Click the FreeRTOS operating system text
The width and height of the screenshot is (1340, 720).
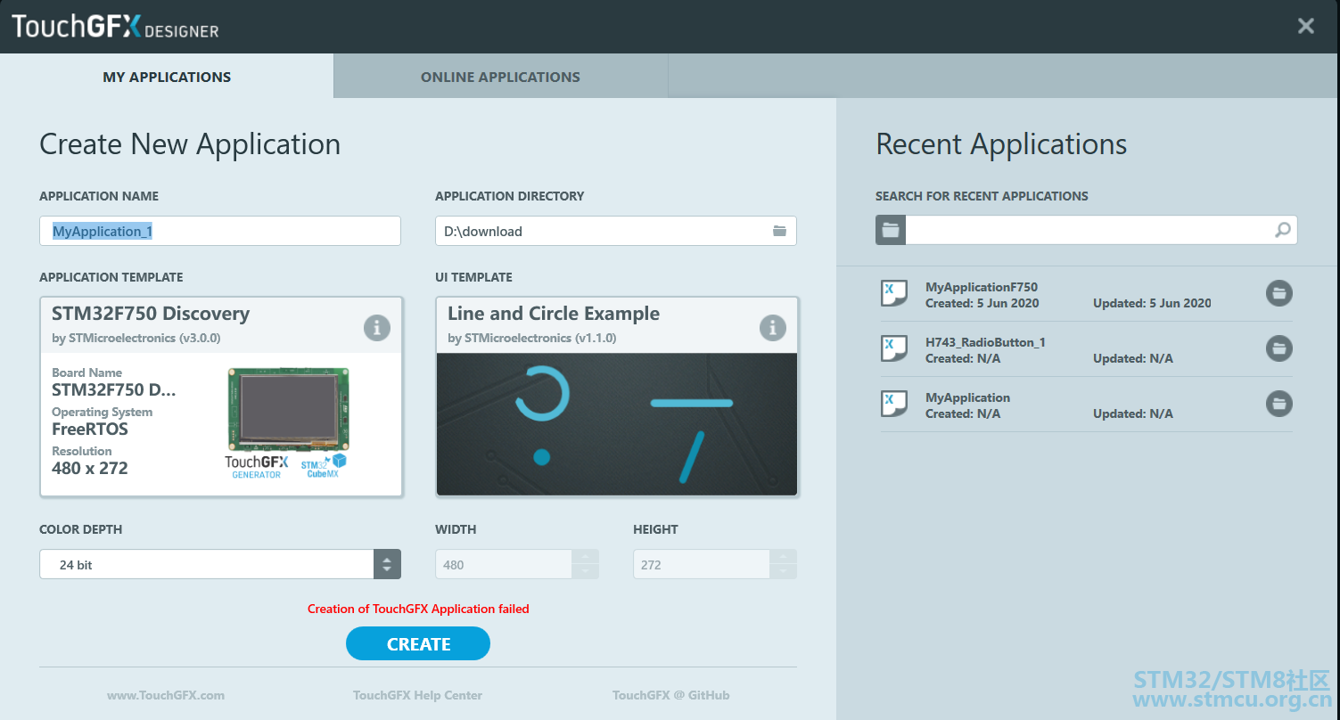coord(90,429)
